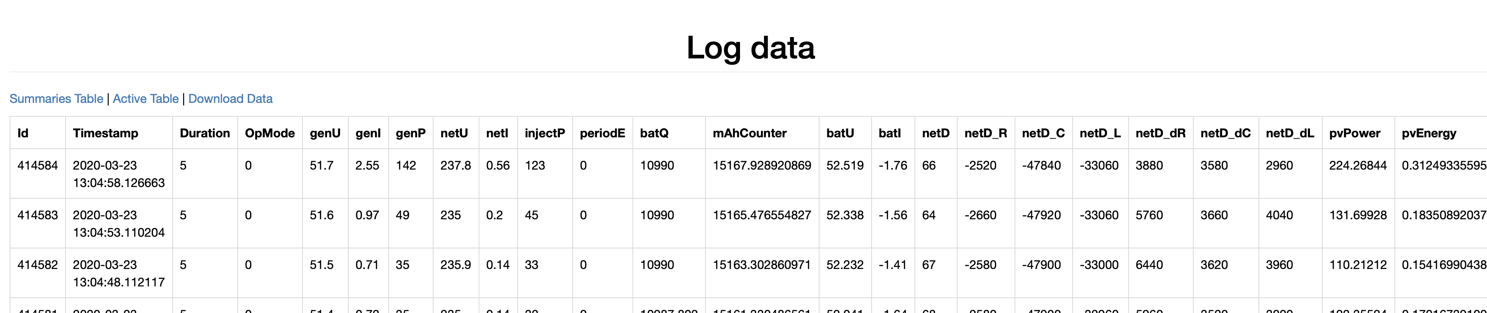The width and height of the screenshot is (1487, 313).
Task: Click the injectP column header
Action: pos(544,133)
